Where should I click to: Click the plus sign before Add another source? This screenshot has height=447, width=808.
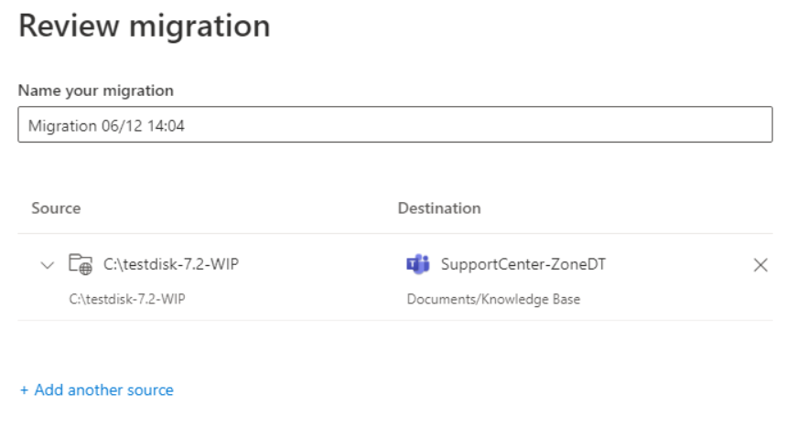tap(24, 390)
